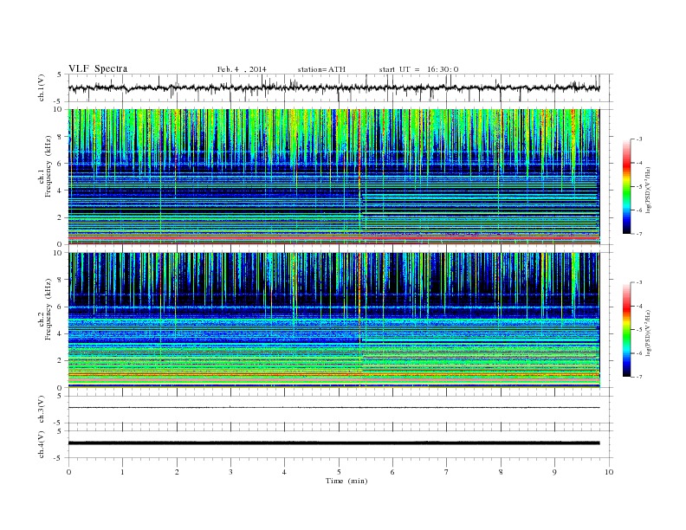Viewport: 686px width, 530px height.
Task: Click the "-3" label on ch.1 color bar
Action: pos(638,139)
